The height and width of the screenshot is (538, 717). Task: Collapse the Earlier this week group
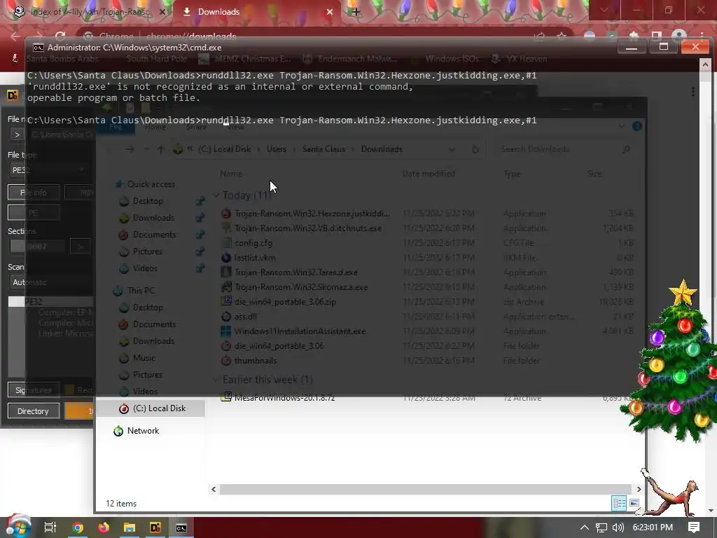(216, 379)
